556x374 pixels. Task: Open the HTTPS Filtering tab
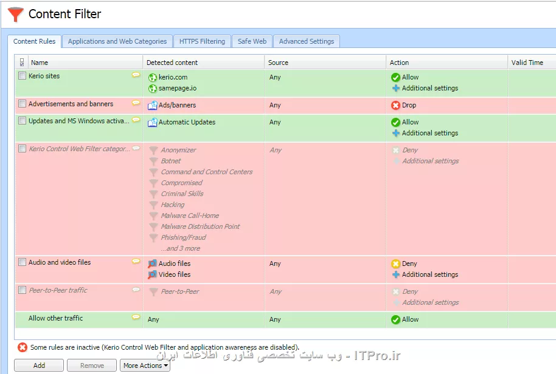(x=202, y=41)
